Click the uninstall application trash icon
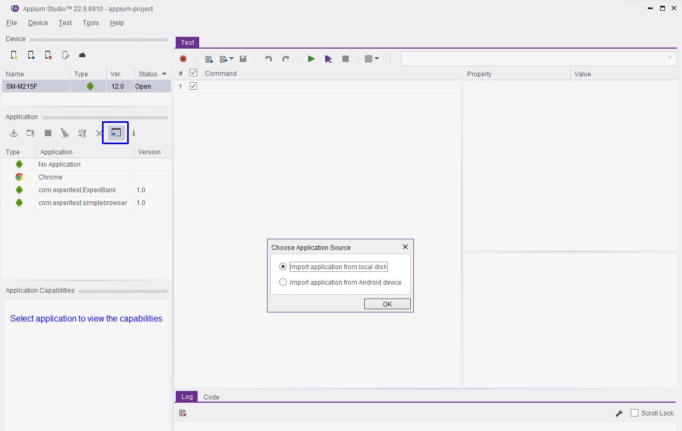This screenshot has height=431, width=682. [x=82, y=133]
